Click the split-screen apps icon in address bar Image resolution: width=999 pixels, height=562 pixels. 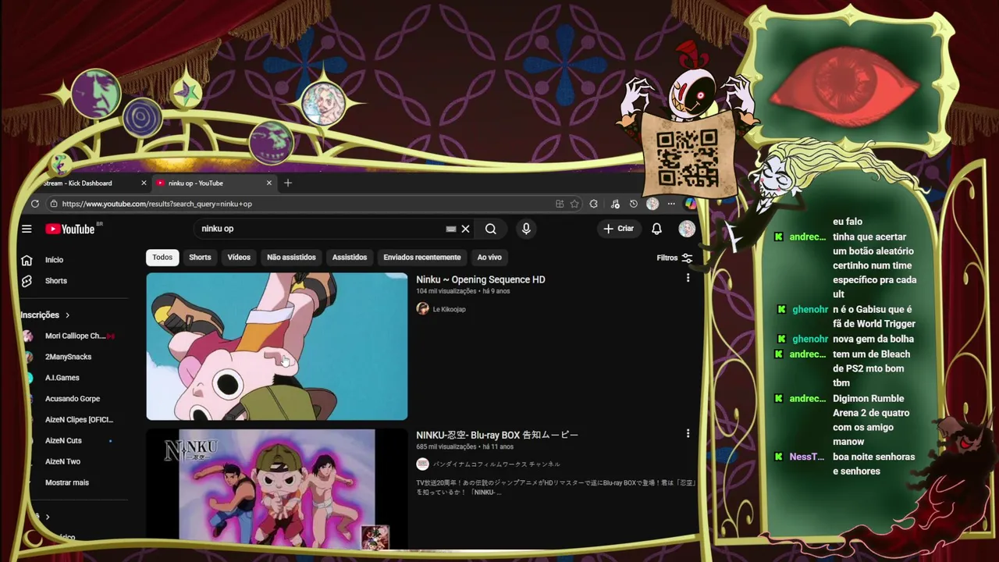click(560, 204)
